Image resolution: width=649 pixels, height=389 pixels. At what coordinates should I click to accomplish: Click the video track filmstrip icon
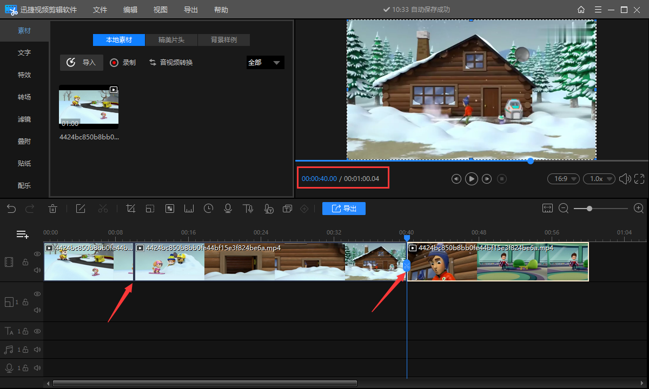(9, 262)
